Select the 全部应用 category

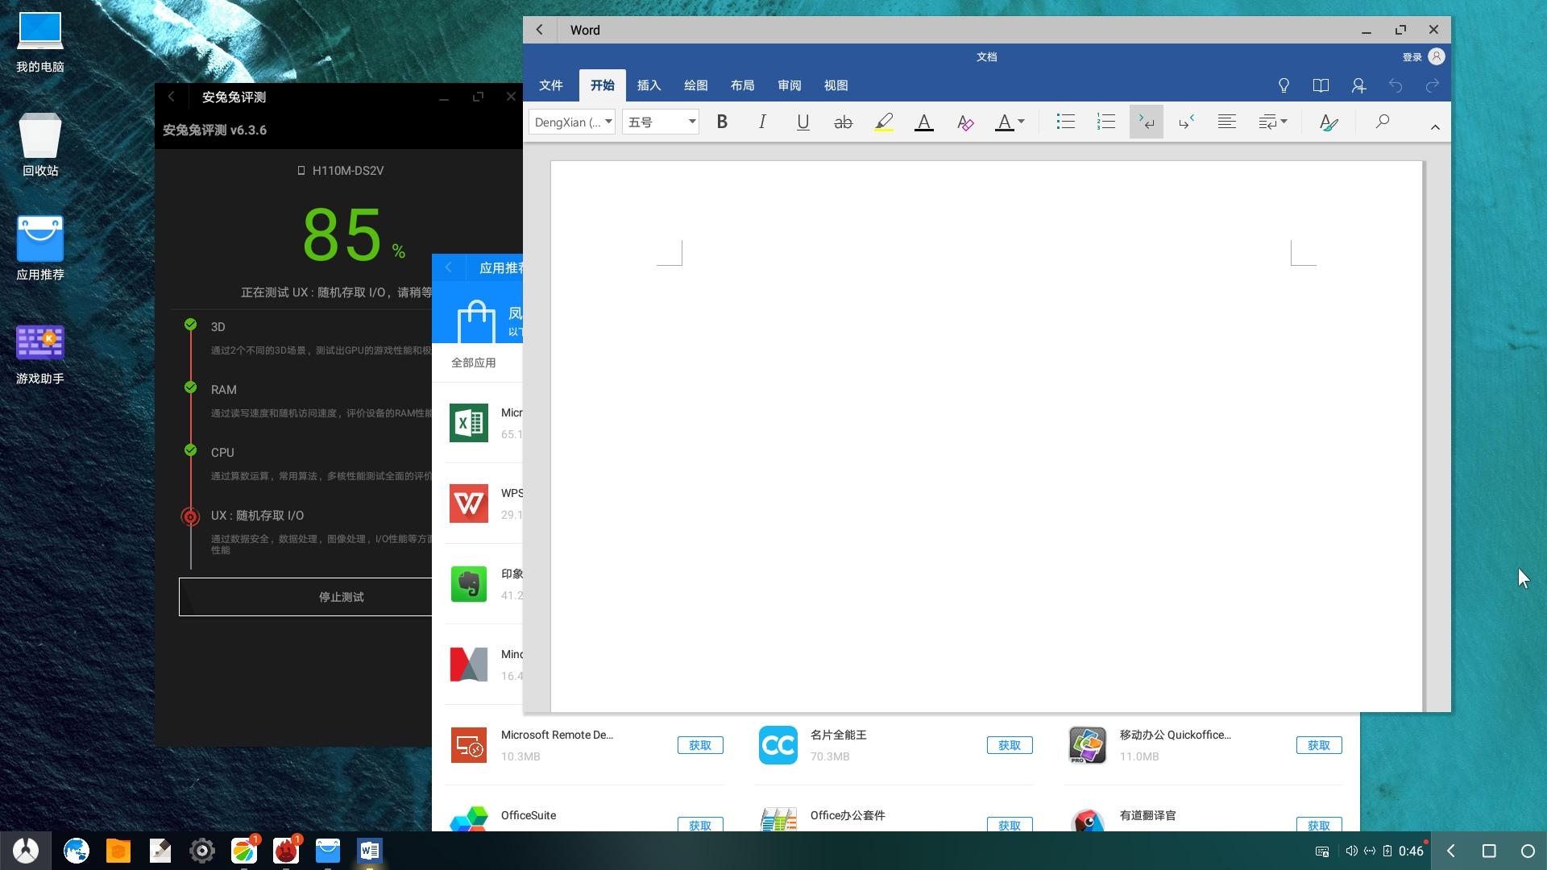pyautogui.click(x=474, y=362)
